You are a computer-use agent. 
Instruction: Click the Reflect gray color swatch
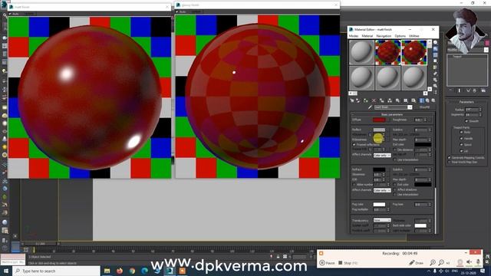coord(379,130)
